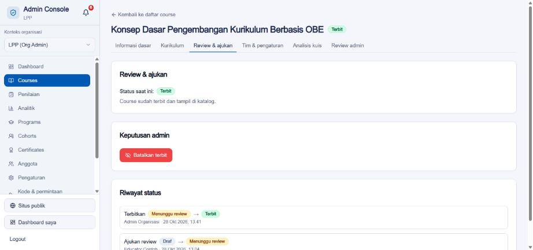Open the notifications bell

coord(86,13)
